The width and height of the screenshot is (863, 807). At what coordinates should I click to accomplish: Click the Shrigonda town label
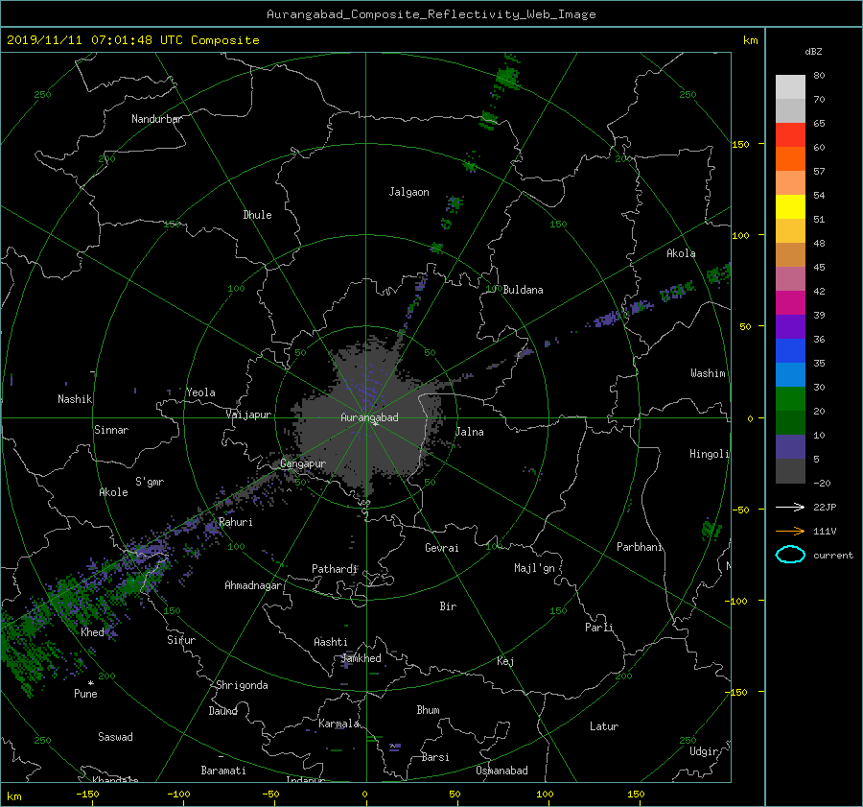(x=242, y=685)
